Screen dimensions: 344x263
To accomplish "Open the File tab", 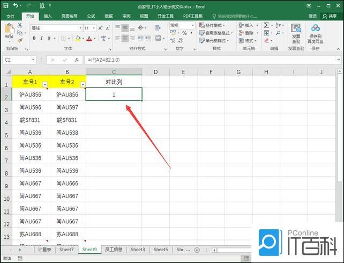I will 10,16.
